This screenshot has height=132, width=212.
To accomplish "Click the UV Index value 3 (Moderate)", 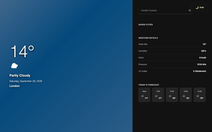I will (x=199, y=71).
